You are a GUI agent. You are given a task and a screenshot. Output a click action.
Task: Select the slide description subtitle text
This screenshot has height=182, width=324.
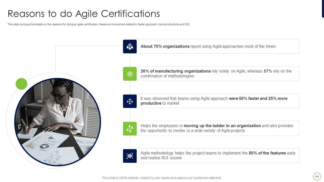(99, 25)
